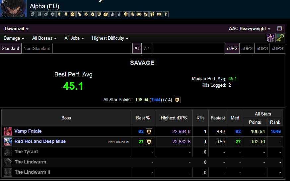290x181 pixels.
Task: Select the Reaper job icon
Action: click(x=112, y=14)
